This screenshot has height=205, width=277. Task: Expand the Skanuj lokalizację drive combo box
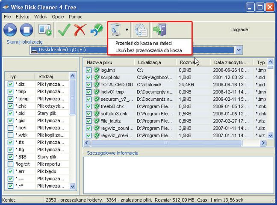point(239,50)
